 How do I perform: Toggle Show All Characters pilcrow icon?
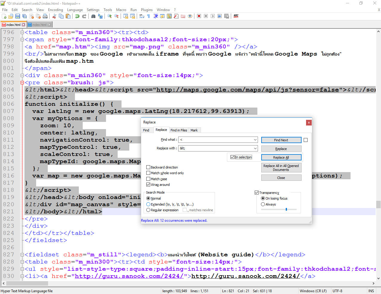tap(148, 16)
